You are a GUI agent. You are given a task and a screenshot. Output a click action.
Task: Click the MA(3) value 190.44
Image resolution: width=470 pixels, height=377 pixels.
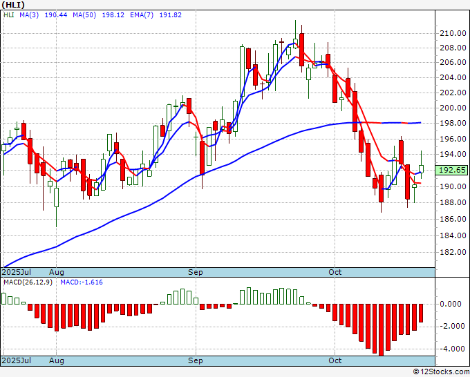[x=56, y=15]
